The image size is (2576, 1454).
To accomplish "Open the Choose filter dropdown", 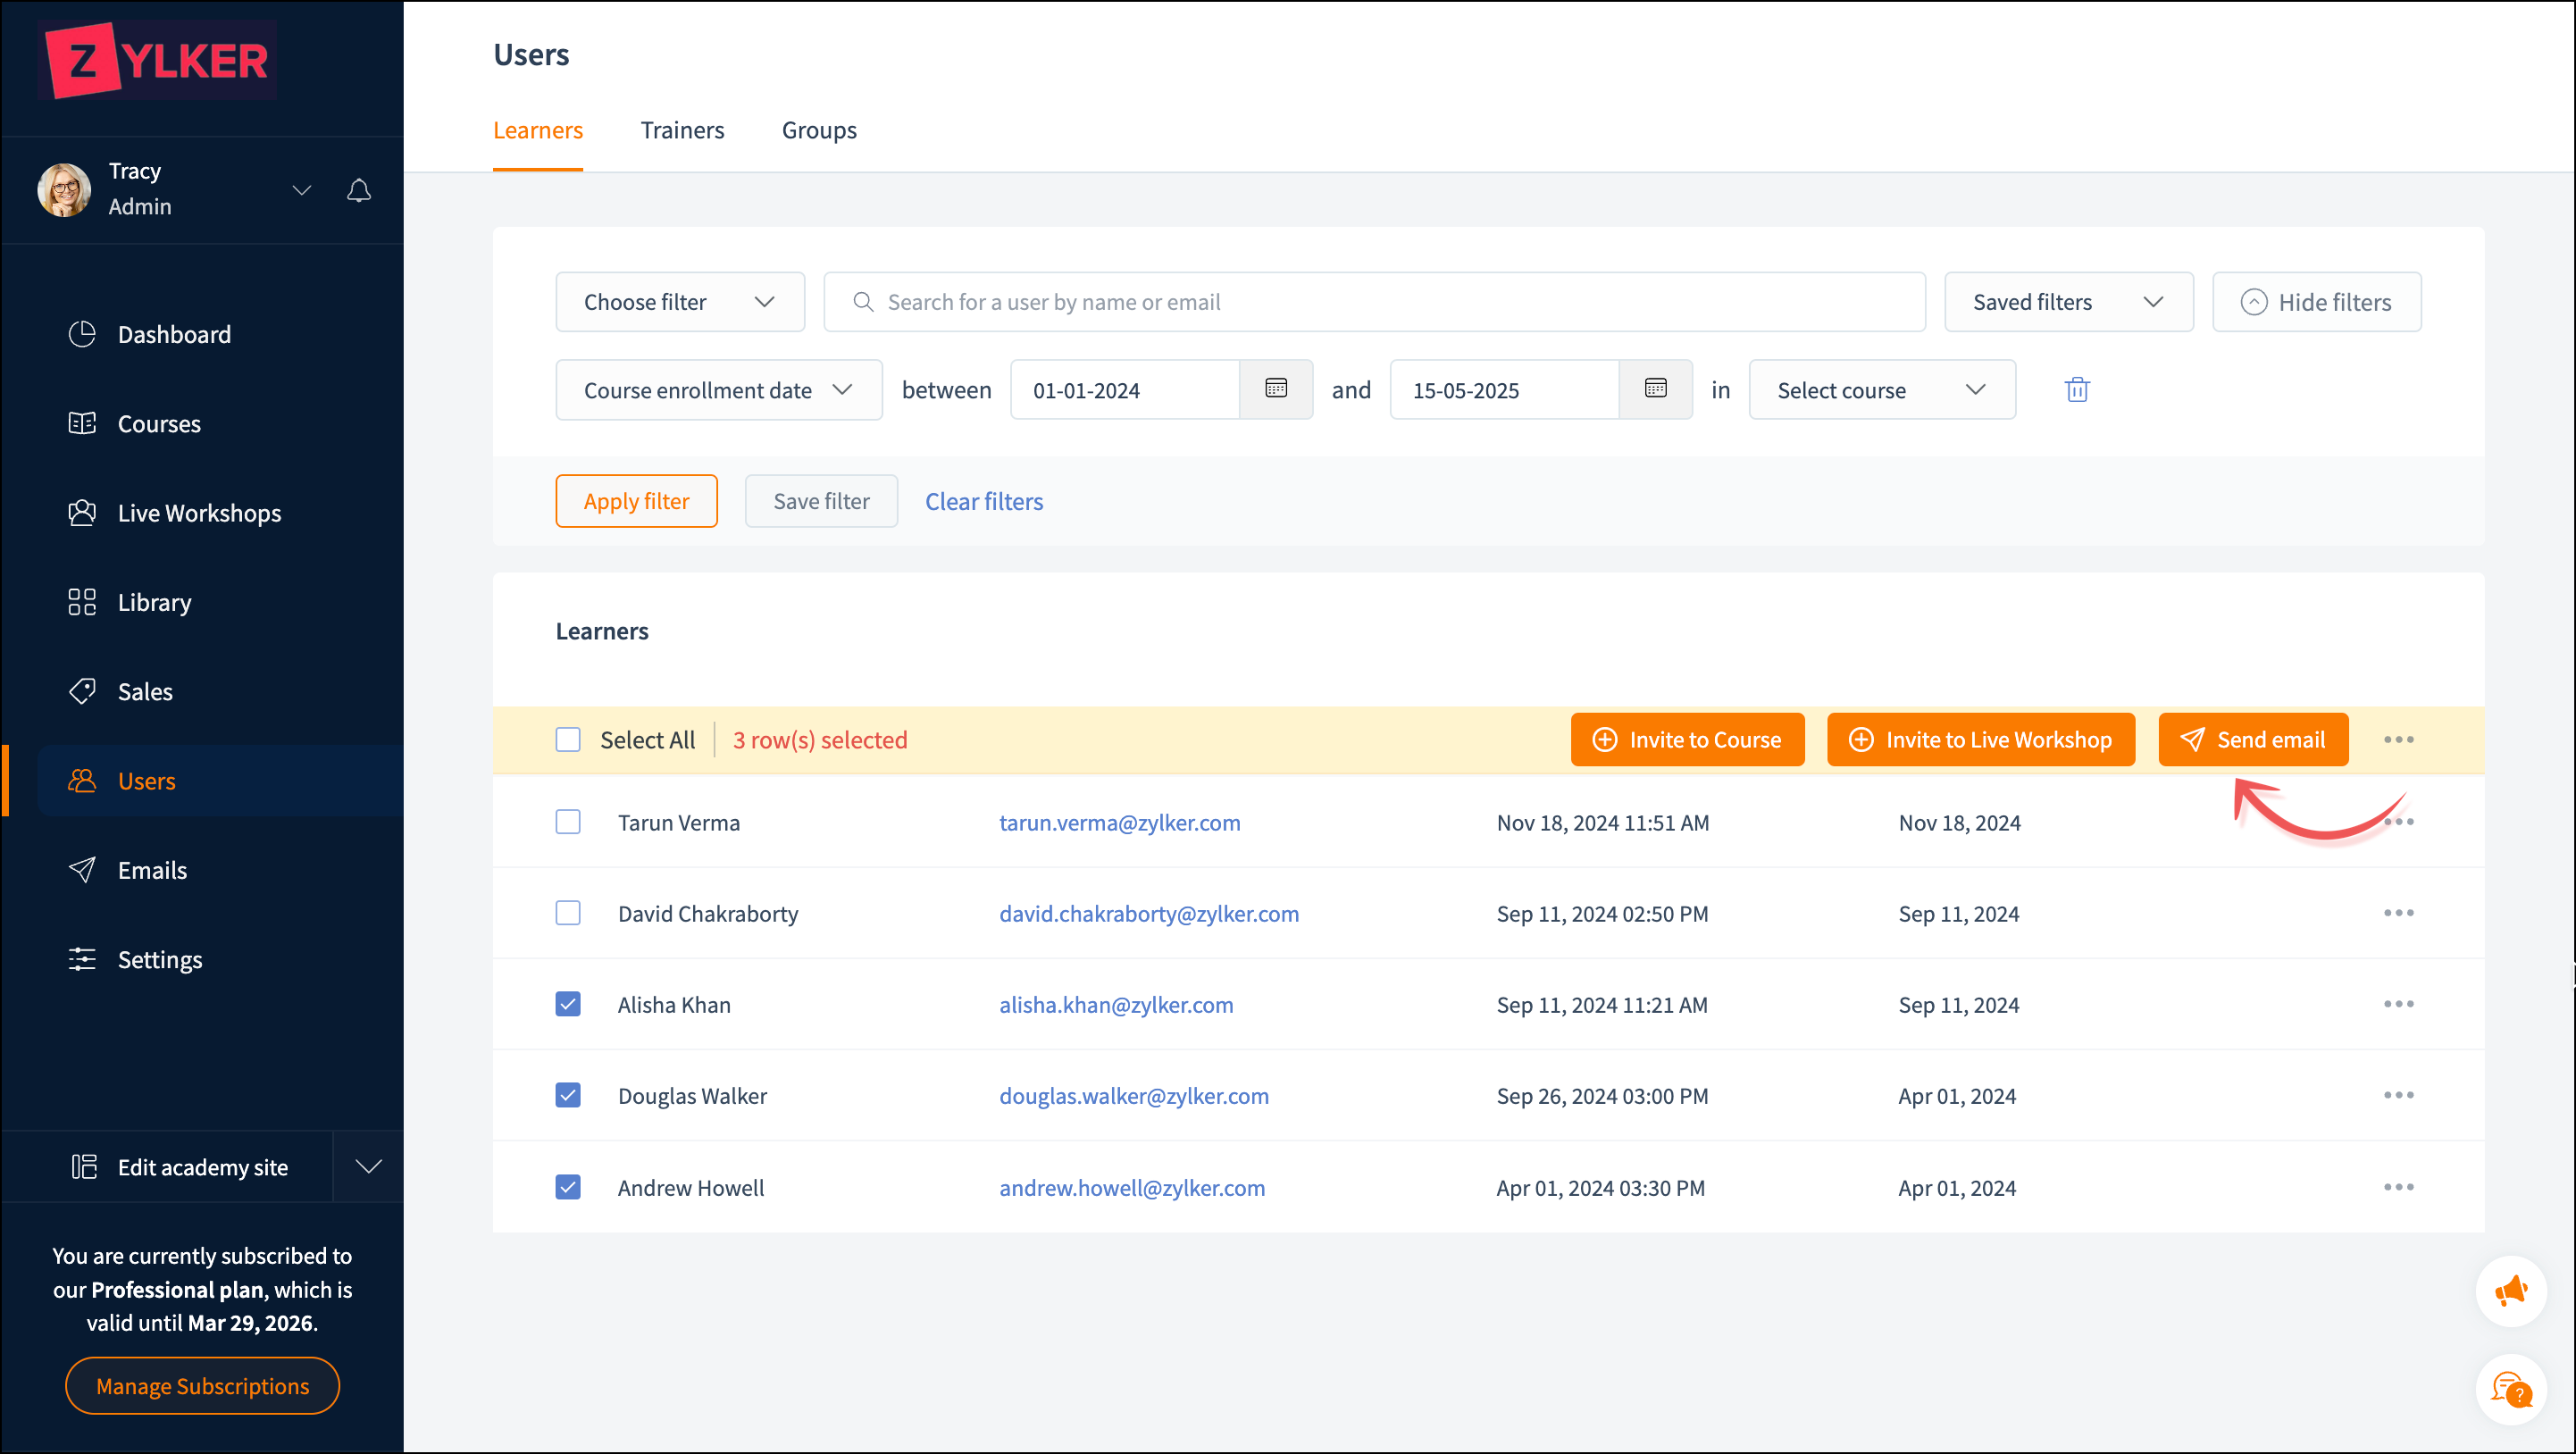I will 680,302.
